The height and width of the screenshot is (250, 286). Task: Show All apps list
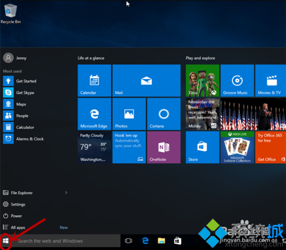point(14,227)
